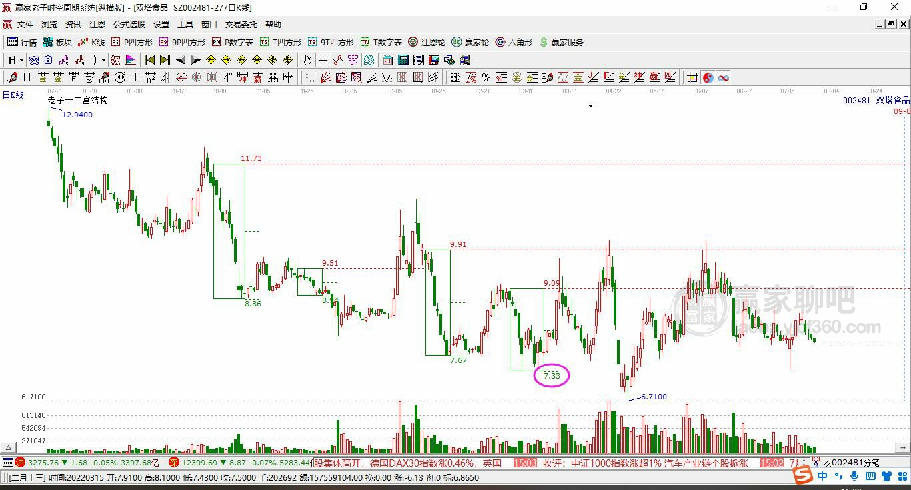Select the n² drawing tool

pyautogui.click(x=150, y=77)
